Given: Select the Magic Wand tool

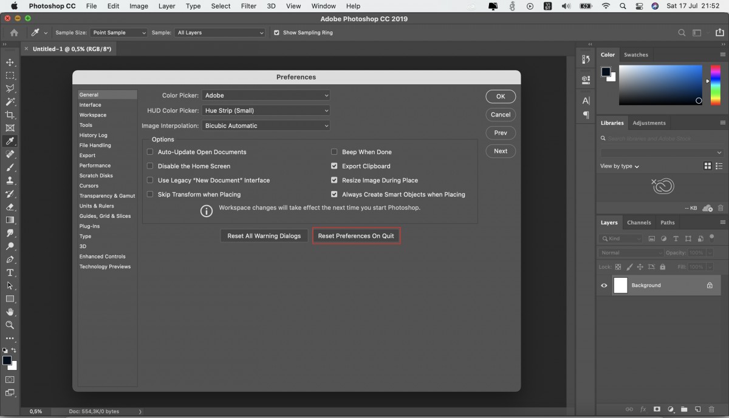Looking at the screenshot, I should [x=10, y=102].
